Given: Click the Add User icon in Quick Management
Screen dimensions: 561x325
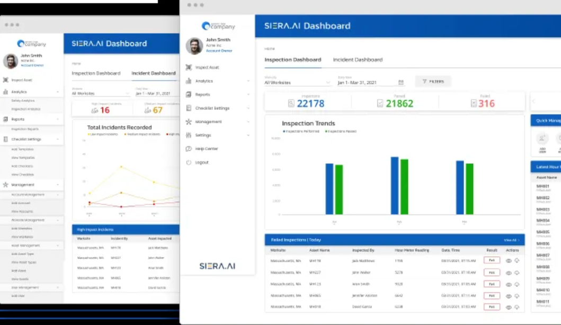Looking at the screenshot, I should point(542,138).
